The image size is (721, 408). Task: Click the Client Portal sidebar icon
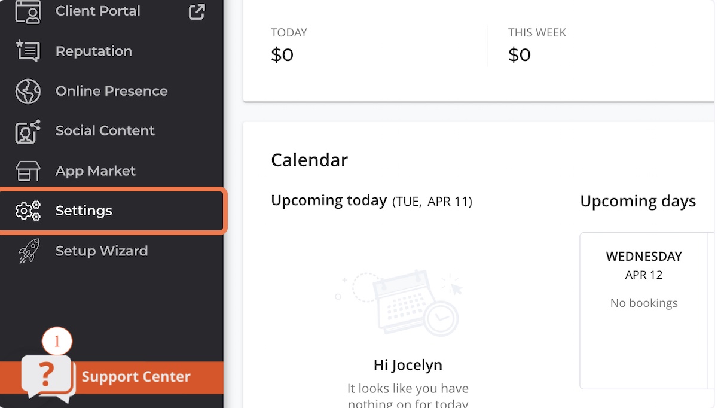[x=28, y=11]
